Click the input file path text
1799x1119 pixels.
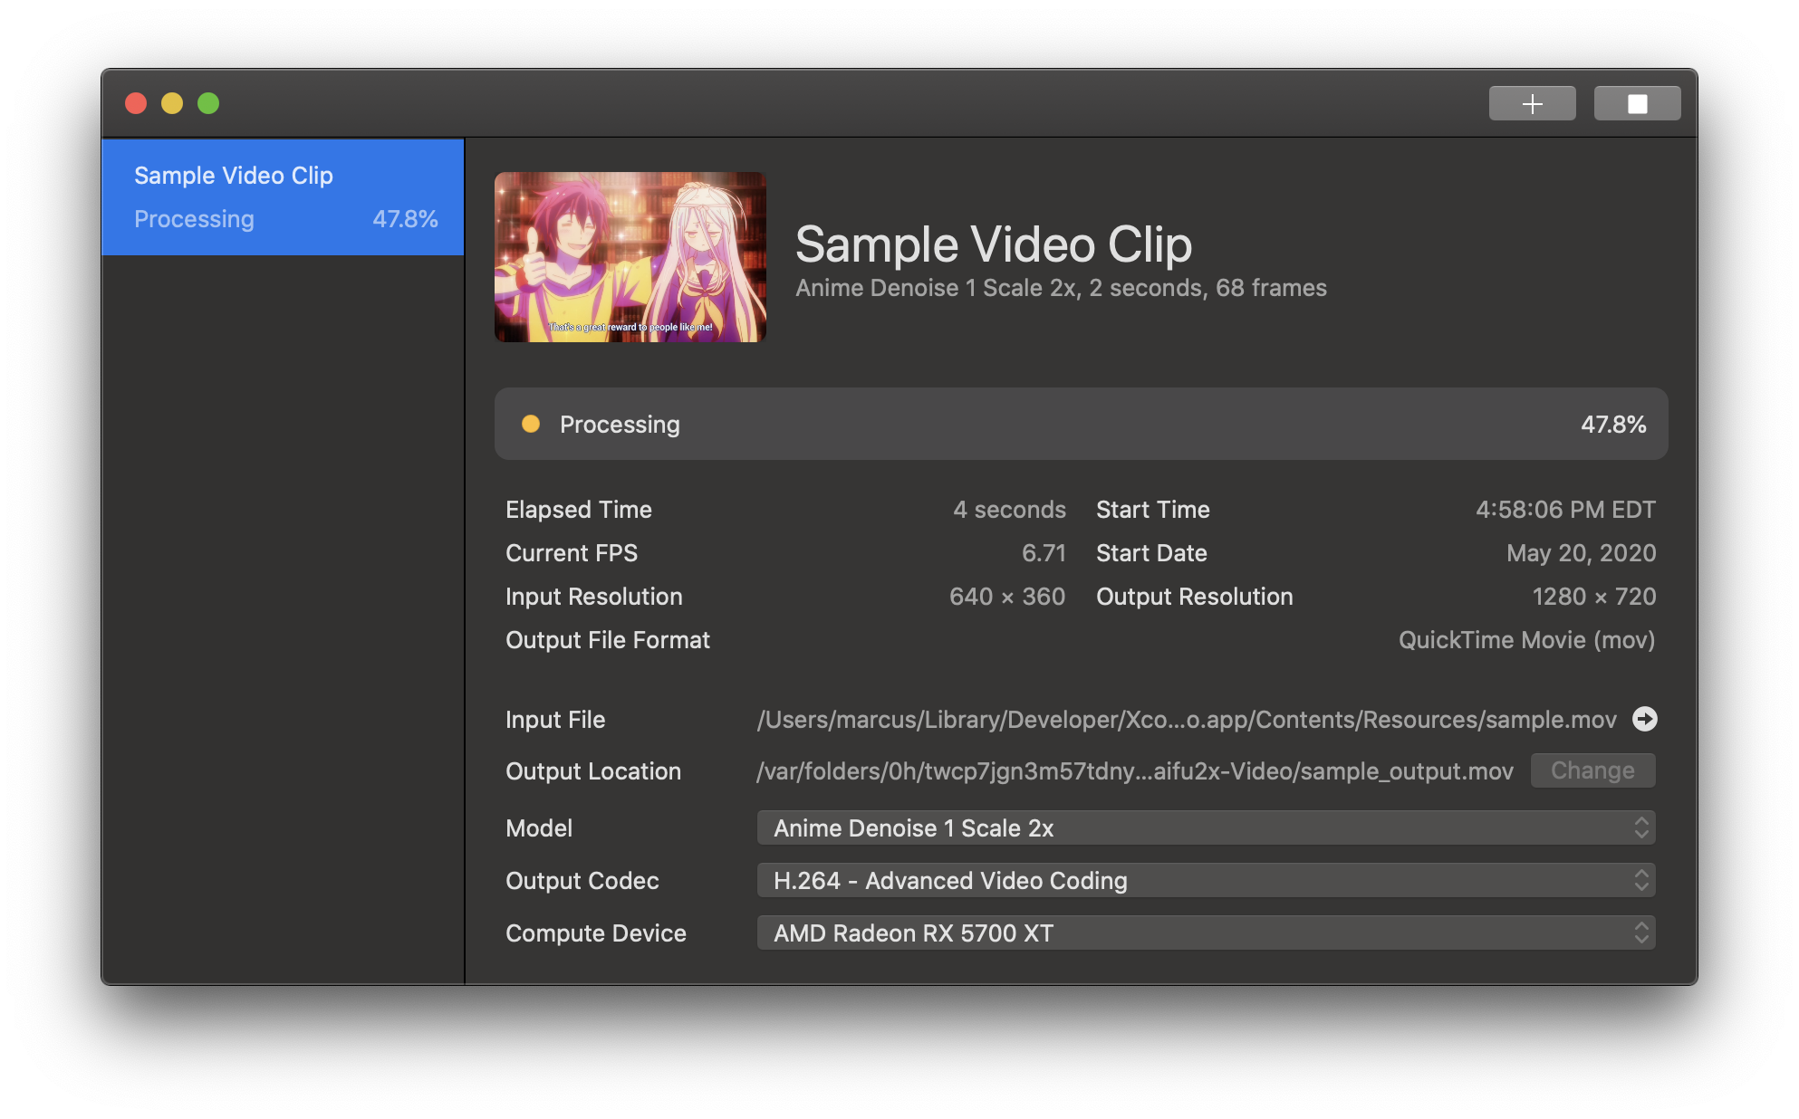pyautogui.click(x=1186, y=720)
